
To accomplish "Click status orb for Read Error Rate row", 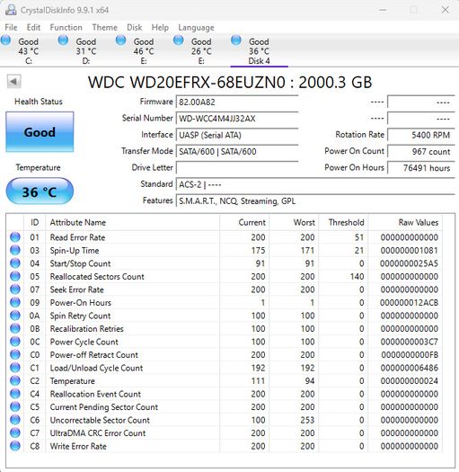I will click(15, 237).
